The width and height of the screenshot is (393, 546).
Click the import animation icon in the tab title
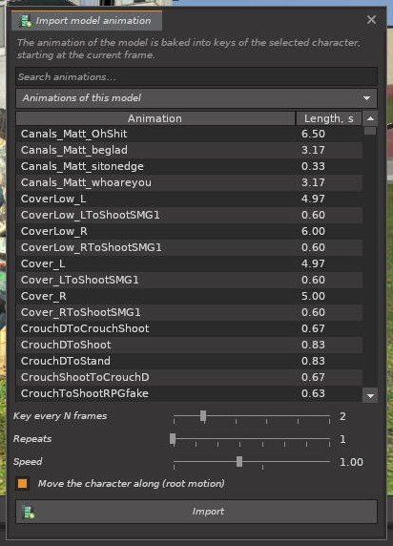pyautogui.click(x=26, y=21)
